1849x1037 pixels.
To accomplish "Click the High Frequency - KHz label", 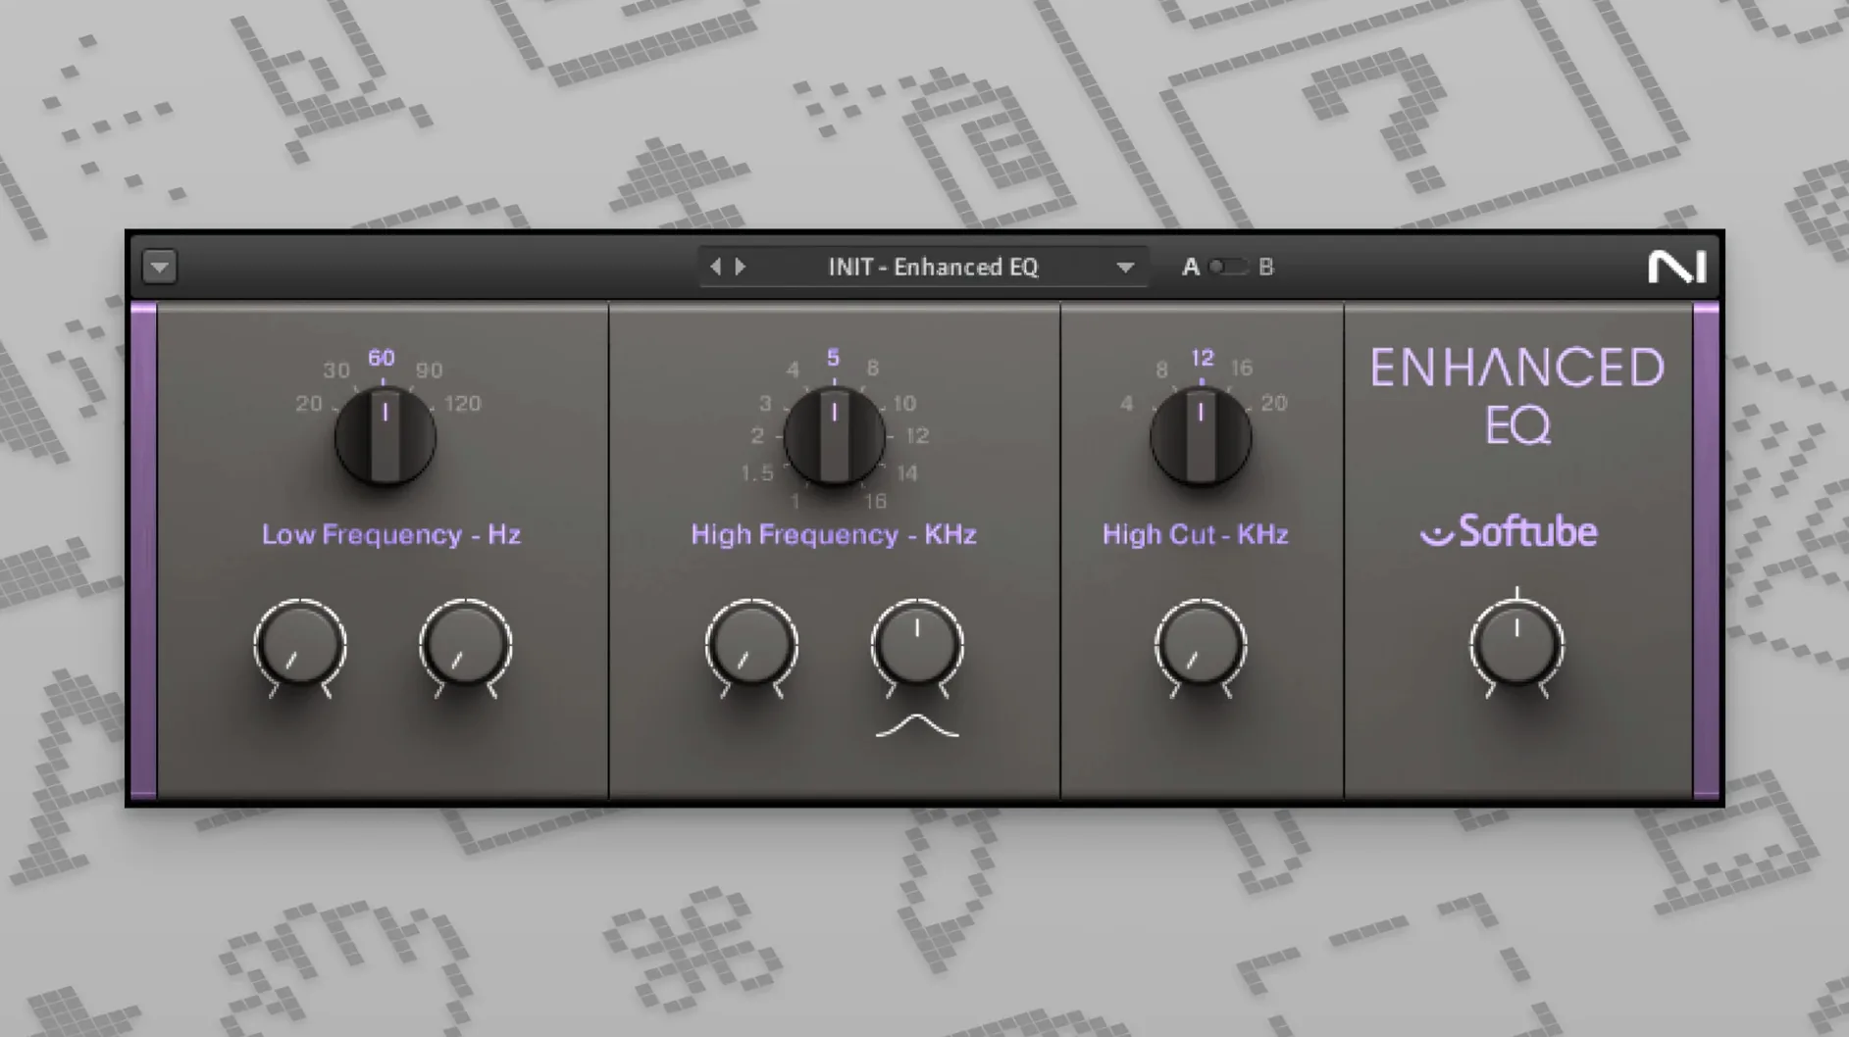I will pos(834,534).
